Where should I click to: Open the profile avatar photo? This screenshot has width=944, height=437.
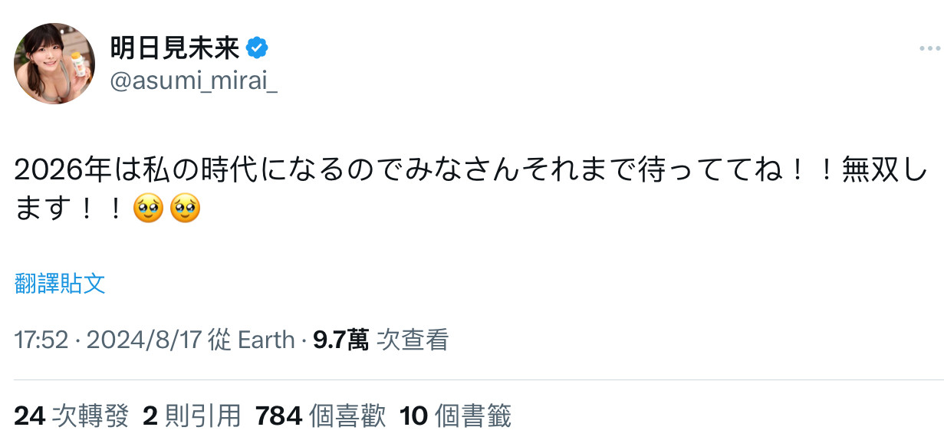(x=55, y=64)
